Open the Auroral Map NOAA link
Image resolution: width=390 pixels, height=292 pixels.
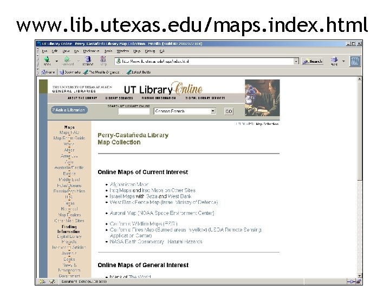coord(162,213)
